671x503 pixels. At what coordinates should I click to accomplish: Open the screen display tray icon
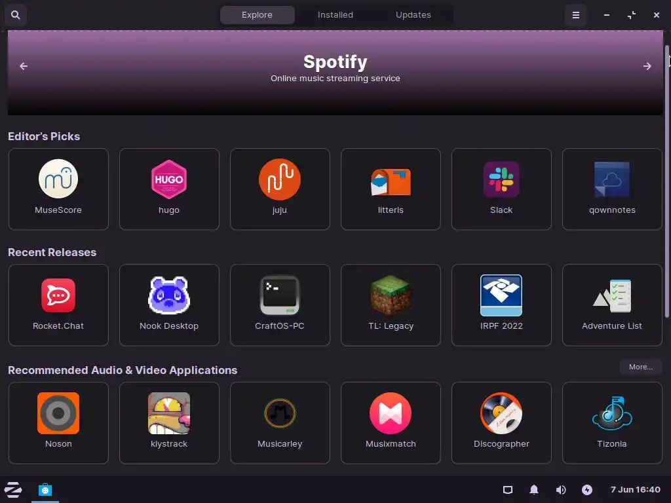(508, 490)
